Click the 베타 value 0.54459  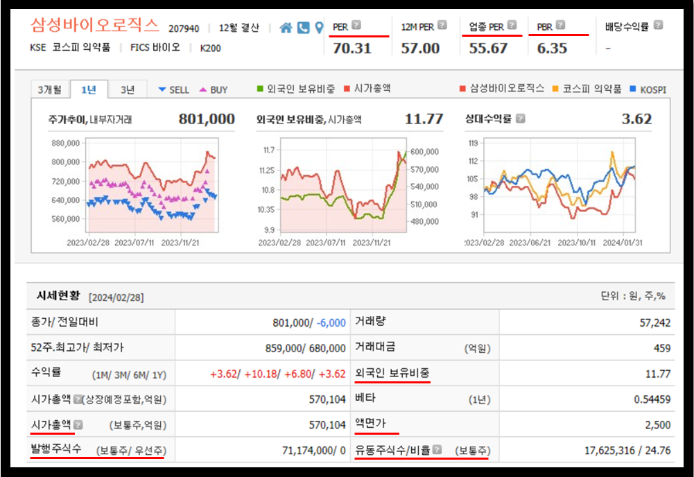click(x=652, y=399)
